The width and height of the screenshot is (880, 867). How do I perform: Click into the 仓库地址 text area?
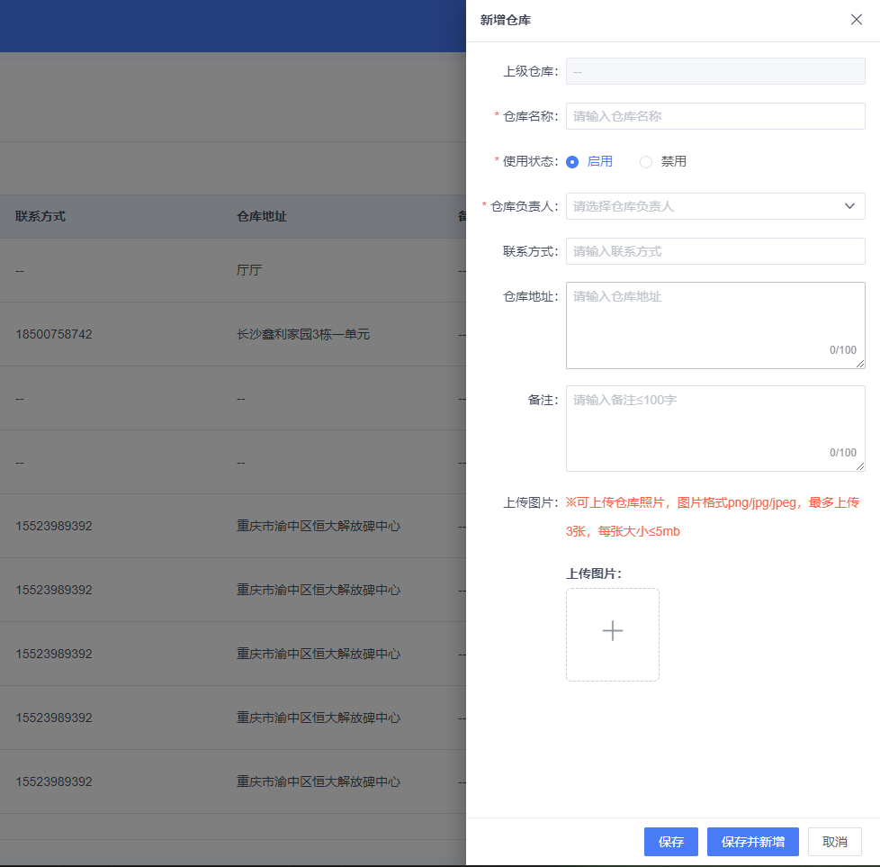tap(715, 326)
